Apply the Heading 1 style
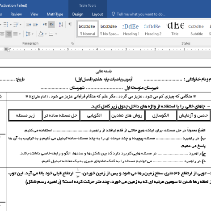This screenshot has width=211, height=211. click(x=131, y=30)
